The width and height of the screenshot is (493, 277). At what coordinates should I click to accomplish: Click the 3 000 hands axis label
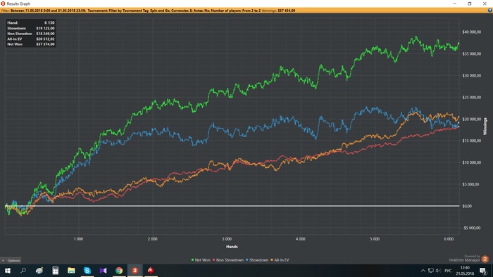click(x=227, y=239)
